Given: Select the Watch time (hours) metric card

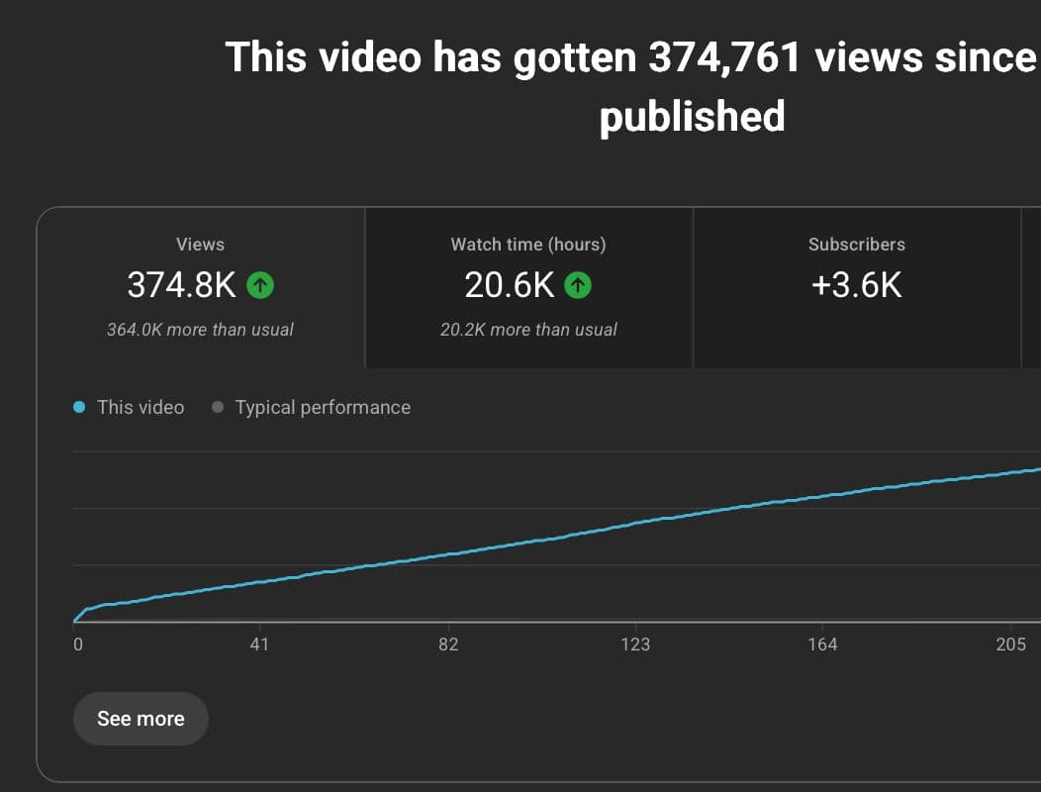Looking at the screenshot, I should [527, 287].
